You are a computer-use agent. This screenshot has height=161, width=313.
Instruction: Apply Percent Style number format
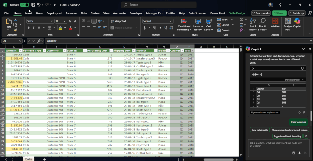coord(155,28)
